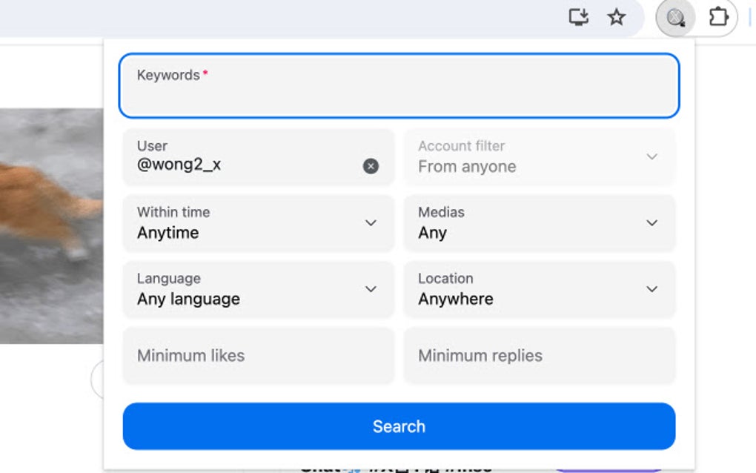
Task: Clear the @wong2_x user field
Action: pyautogui.click(x=371, y=166)
